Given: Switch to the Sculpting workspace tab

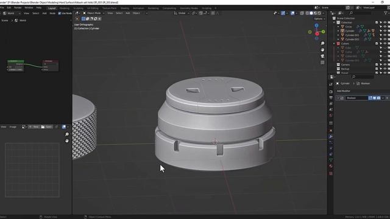Looking at the screenshot, I should [x=78, y=8].
